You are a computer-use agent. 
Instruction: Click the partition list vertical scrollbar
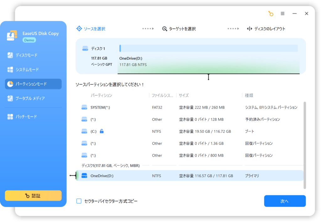point(305,145)
